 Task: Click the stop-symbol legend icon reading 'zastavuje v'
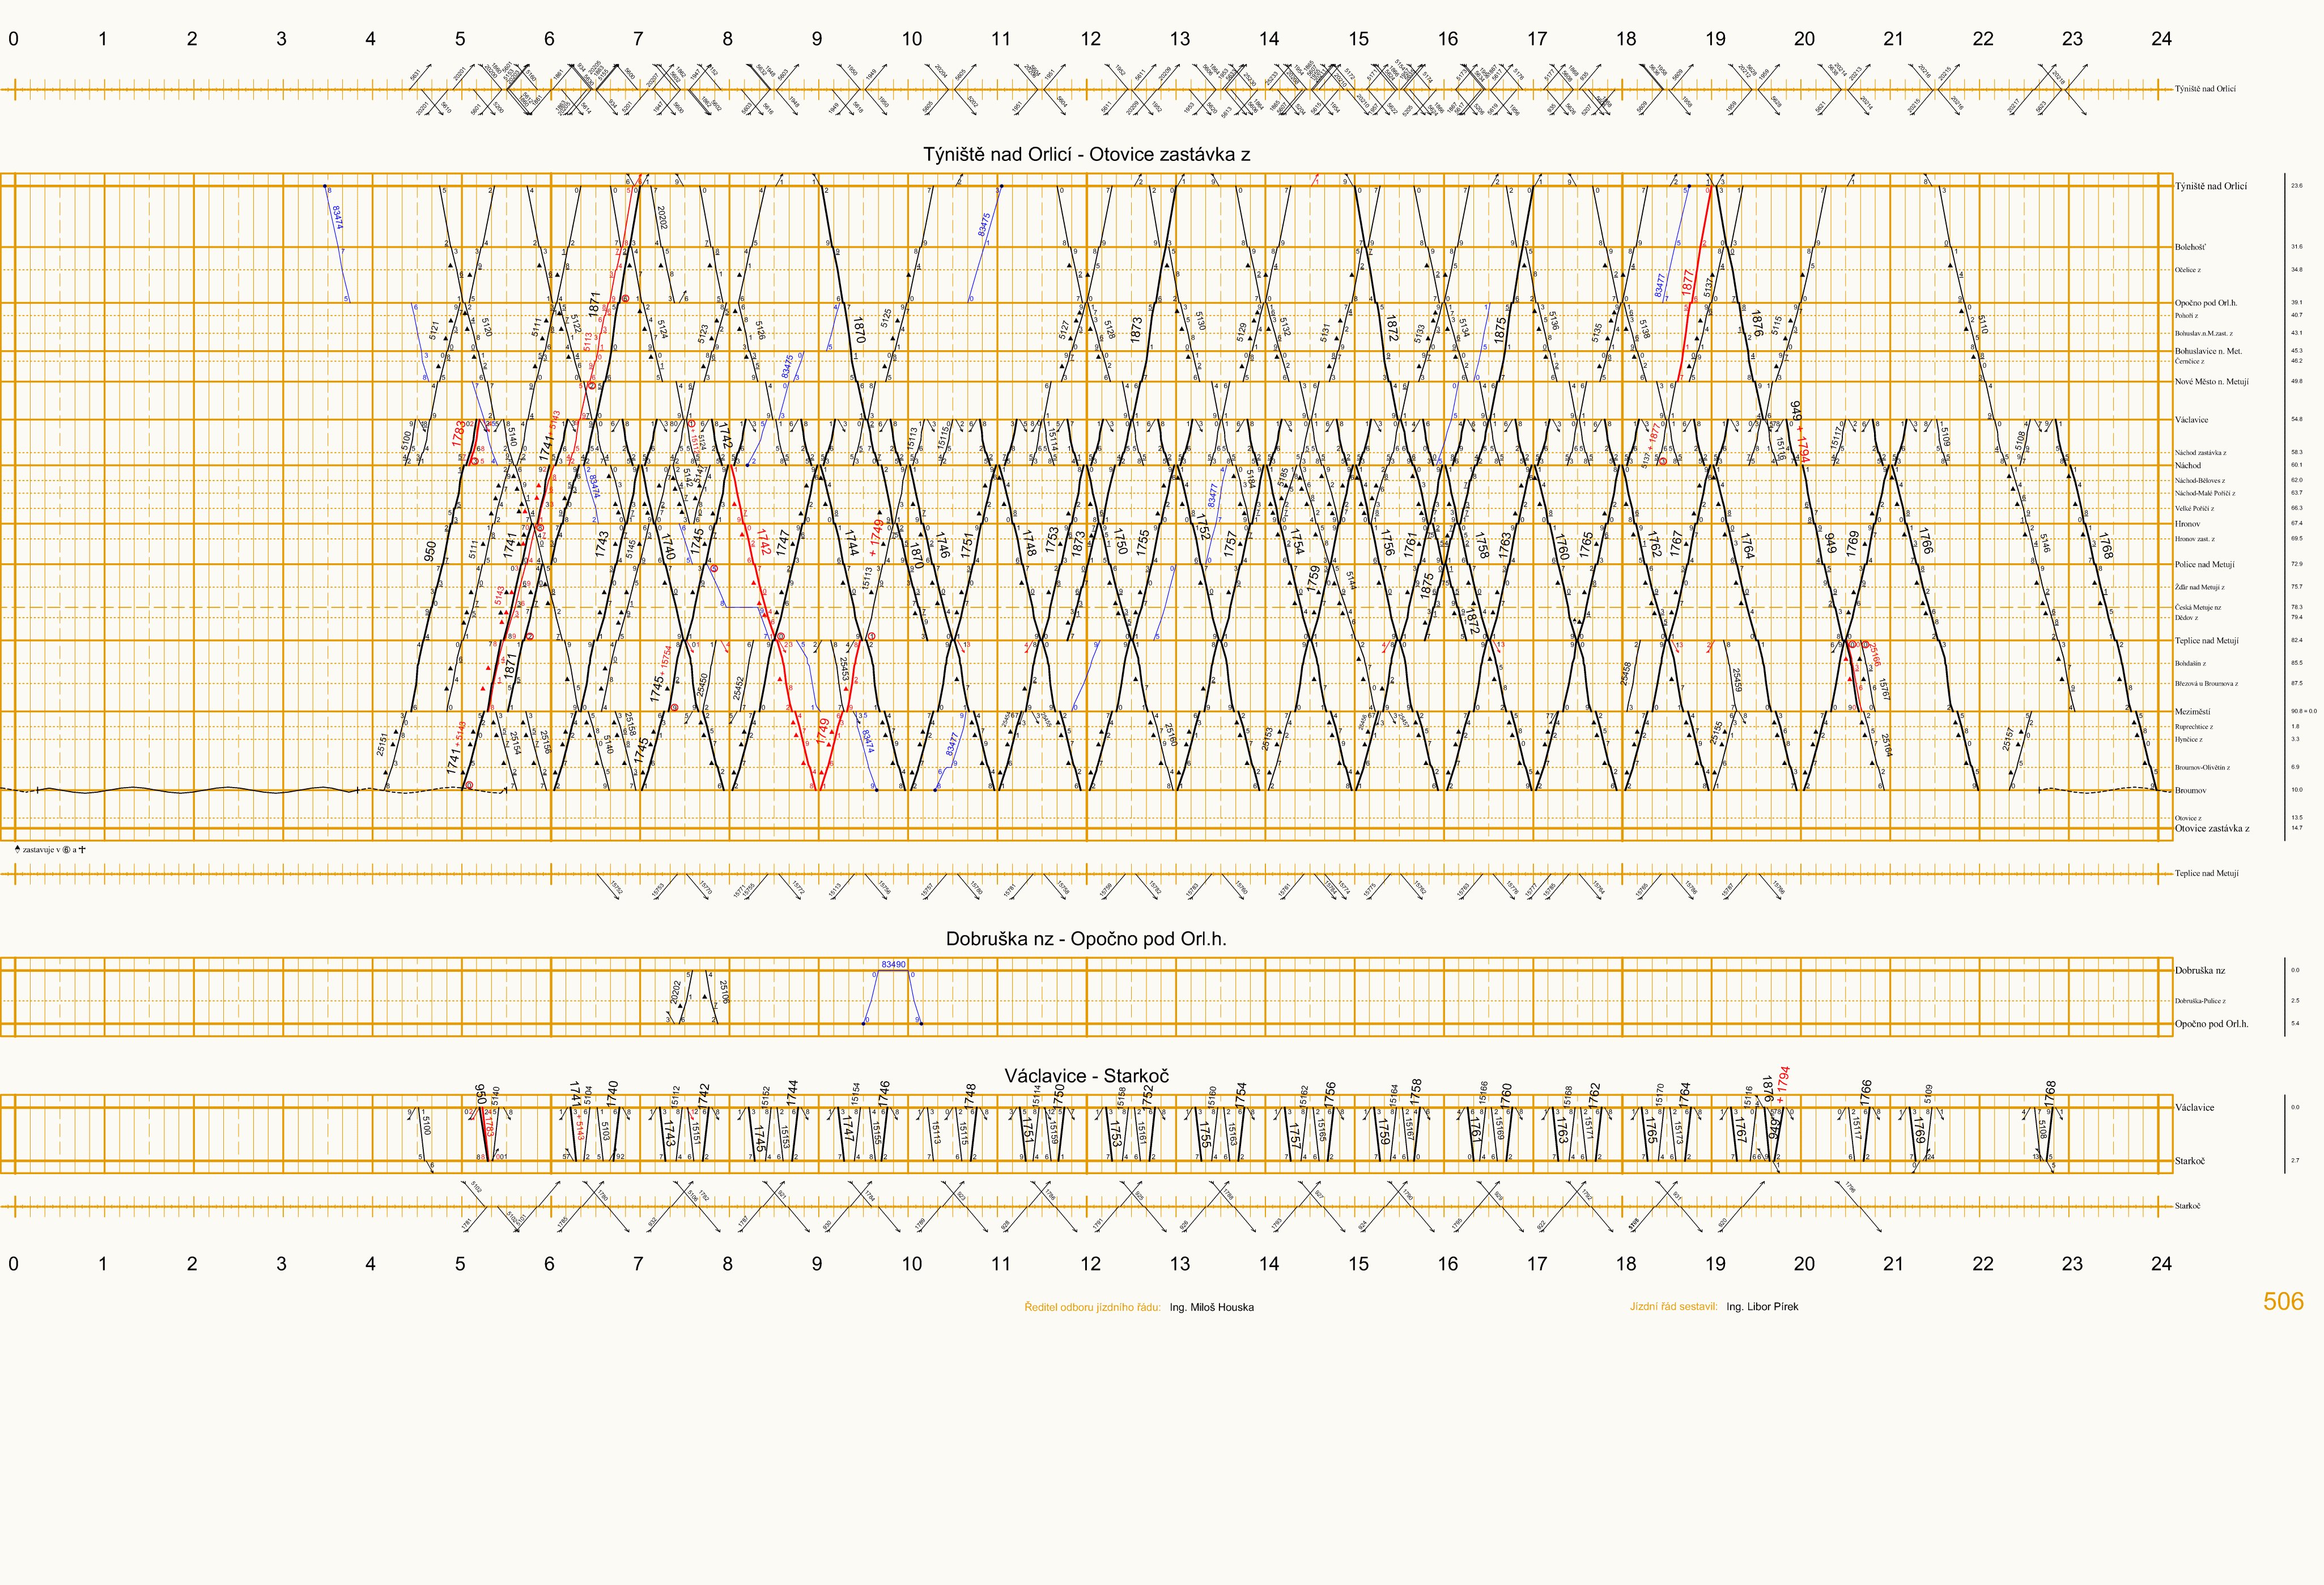pos(18,849)
